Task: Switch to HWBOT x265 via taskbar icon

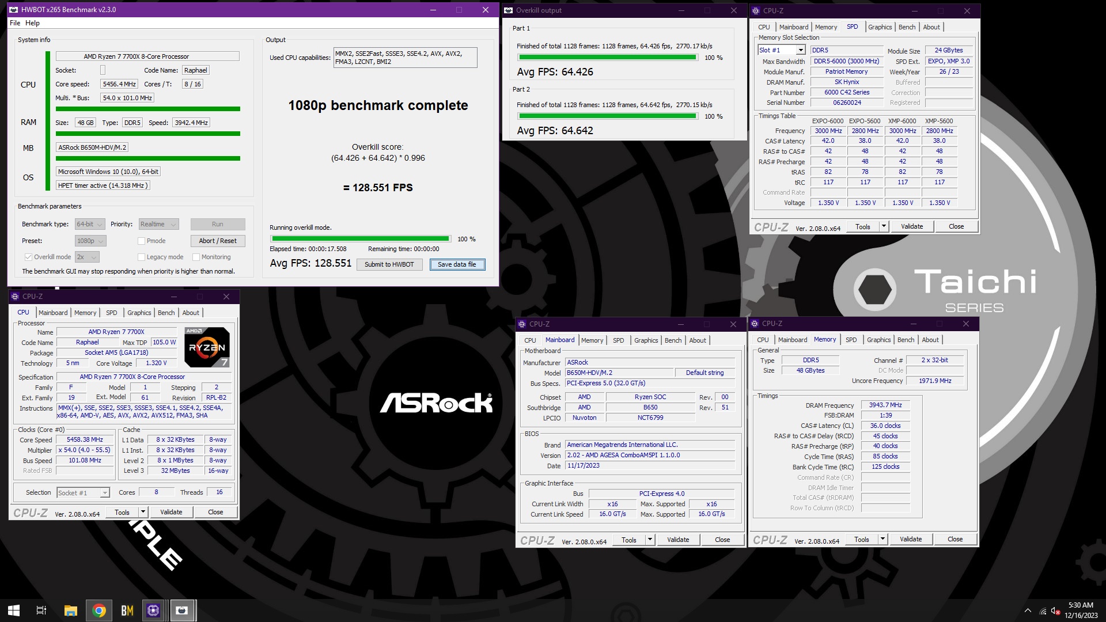Action: [x=181, y=610]
